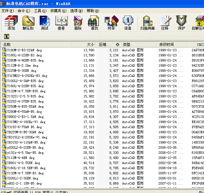Click modified date 2002-02-06
Screen dimensions: 204x193
tap(167, 163)
